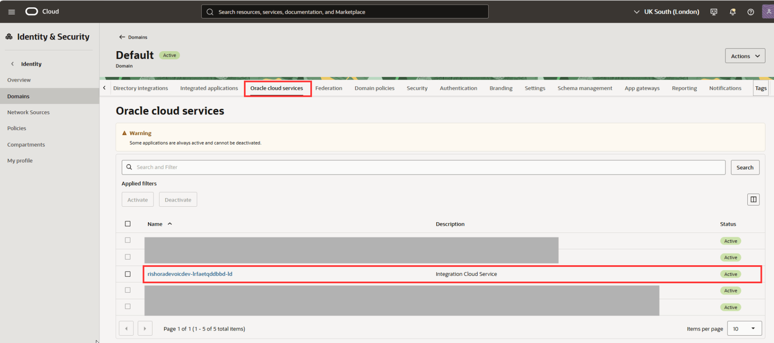The height and width of the screenshot is (343, 774).
Task: Expand the Actions dropdown
Action: [745, 56]
